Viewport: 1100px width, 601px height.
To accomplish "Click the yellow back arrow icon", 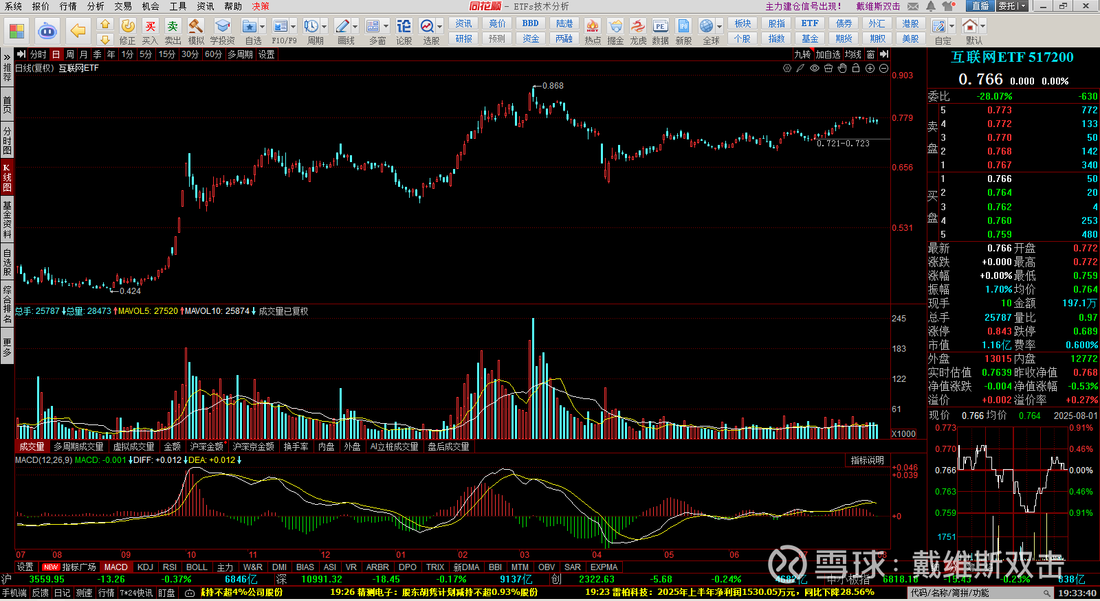I will coord(78,31).
